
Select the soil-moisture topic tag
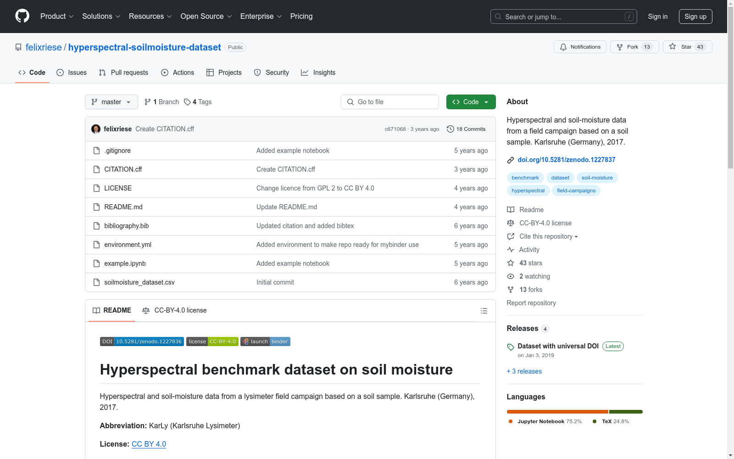[597, 178]
